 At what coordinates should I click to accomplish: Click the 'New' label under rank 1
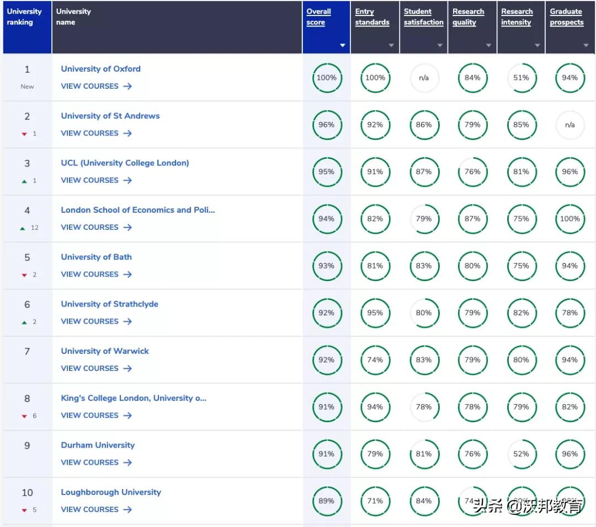(x=27, y=87)
